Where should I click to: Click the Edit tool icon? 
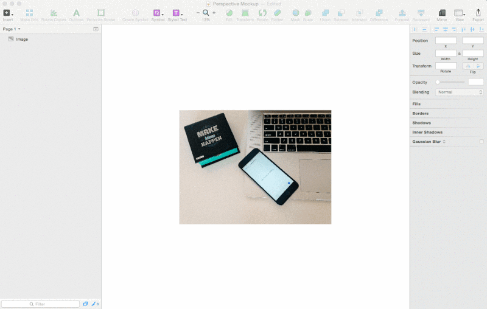point(229,13)
